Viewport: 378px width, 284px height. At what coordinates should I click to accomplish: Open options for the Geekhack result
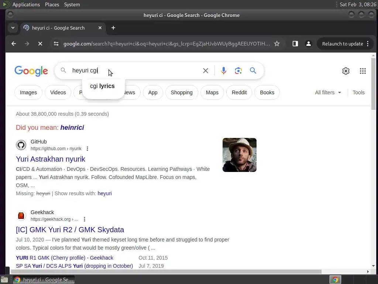(x=85, y=219)
